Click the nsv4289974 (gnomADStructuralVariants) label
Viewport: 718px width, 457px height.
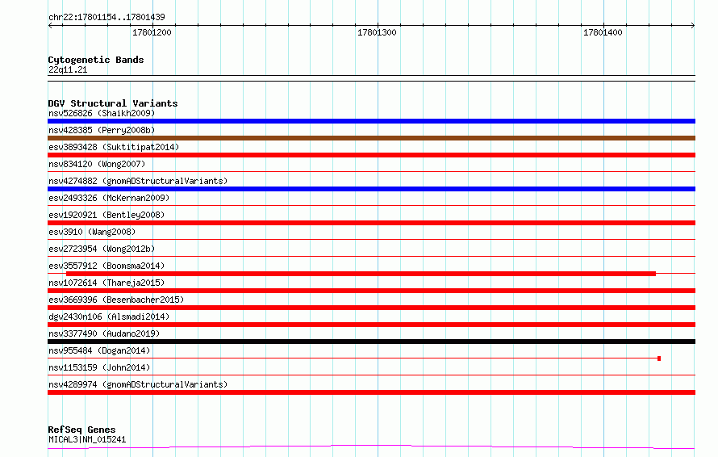[138, 384]
